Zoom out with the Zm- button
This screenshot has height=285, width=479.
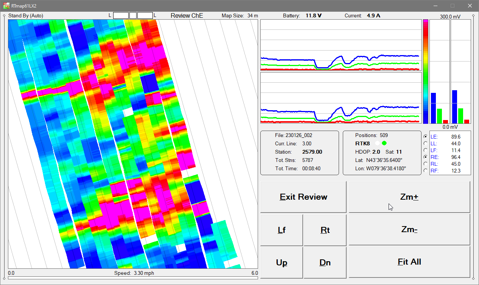click(409, 229)
